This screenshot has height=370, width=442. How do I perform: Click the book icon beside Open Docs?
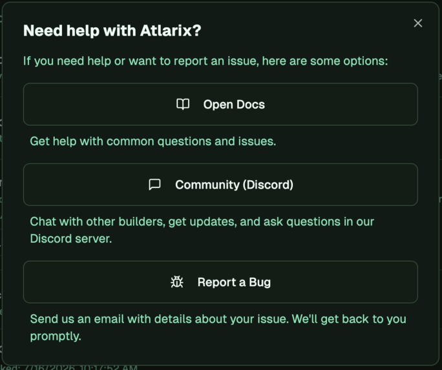coord(183,104)
